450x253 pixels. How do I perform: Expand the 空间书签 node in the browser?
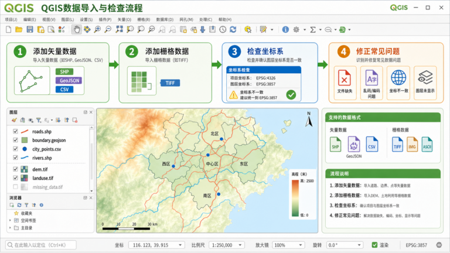coord(11,220)
